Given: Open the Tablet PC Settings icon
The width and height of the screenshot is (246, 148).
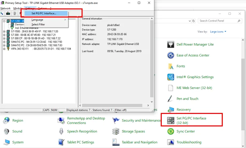Looking at the screenshot, I should click(x=61, y=142).
